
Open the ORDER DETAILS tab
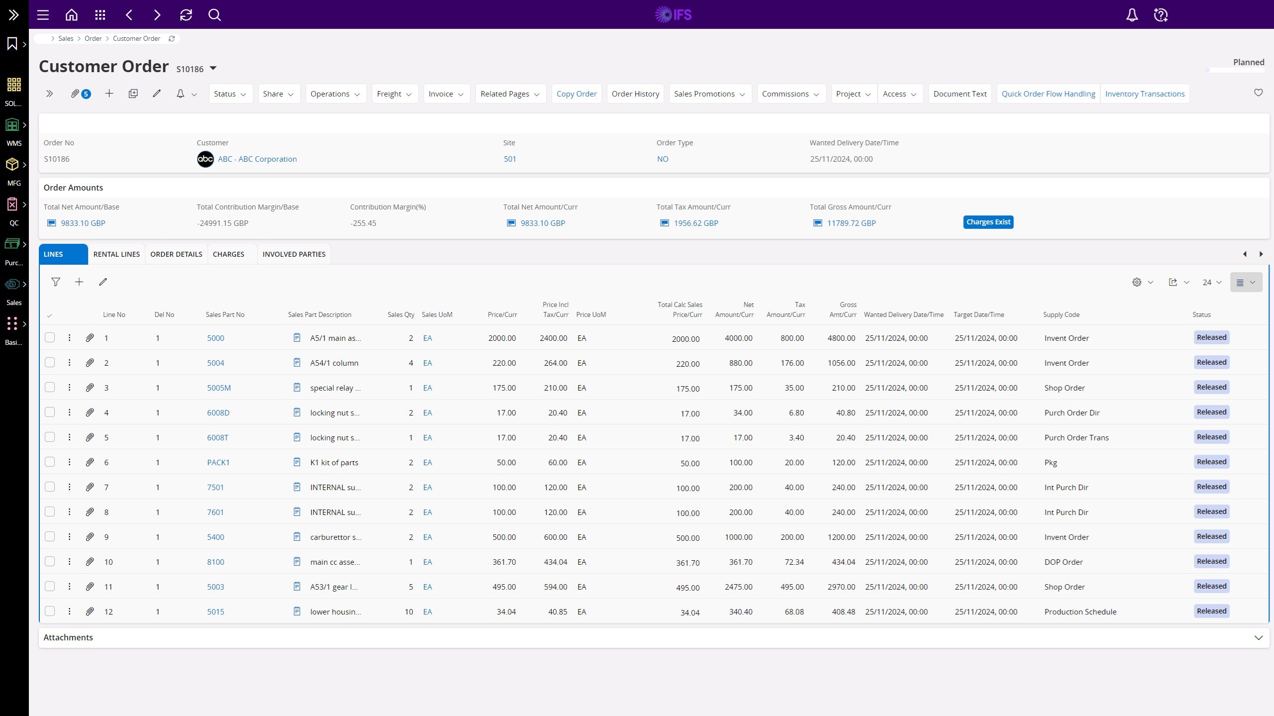tap(176, 254)
